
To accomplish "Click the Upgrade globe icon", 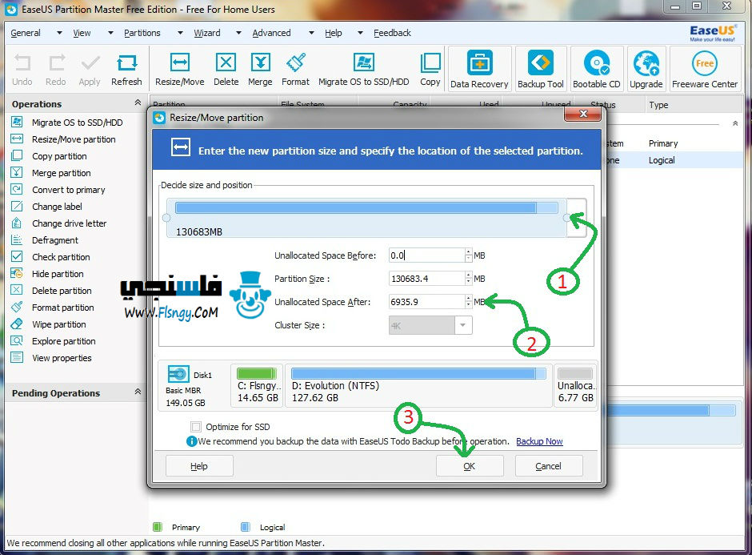I will pos(646,63).
